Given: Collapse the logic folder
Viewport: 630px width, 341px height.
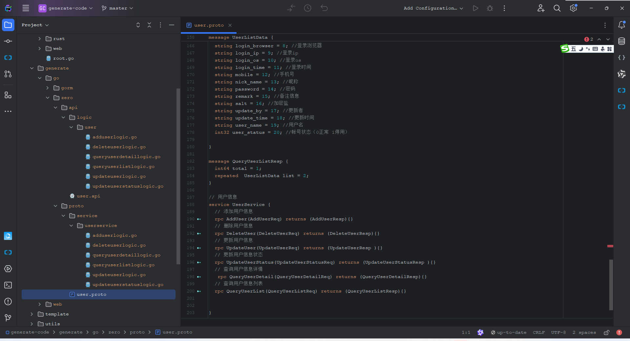Looking at the screenshot, I should [x=63, y=117].
